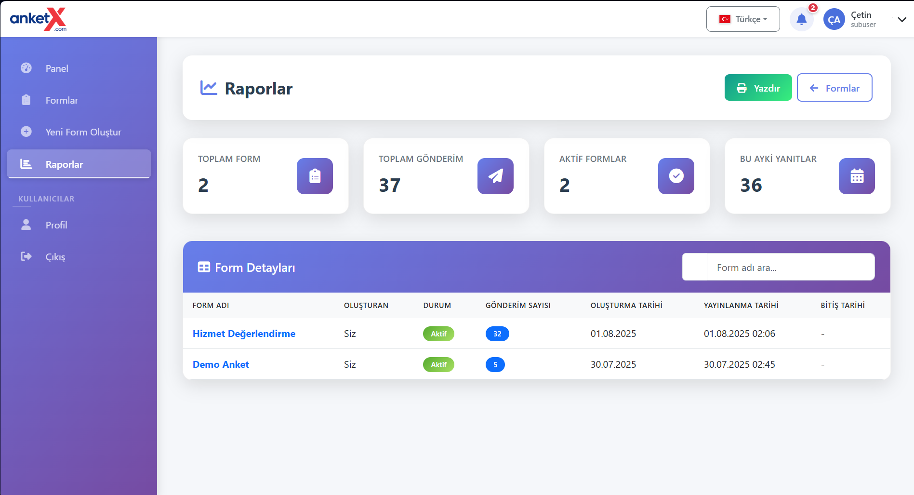The image size is (914, 495).
Task: Click the calendar icon in Bu Ayki Yanıtlar
Action: coord(857,176)
